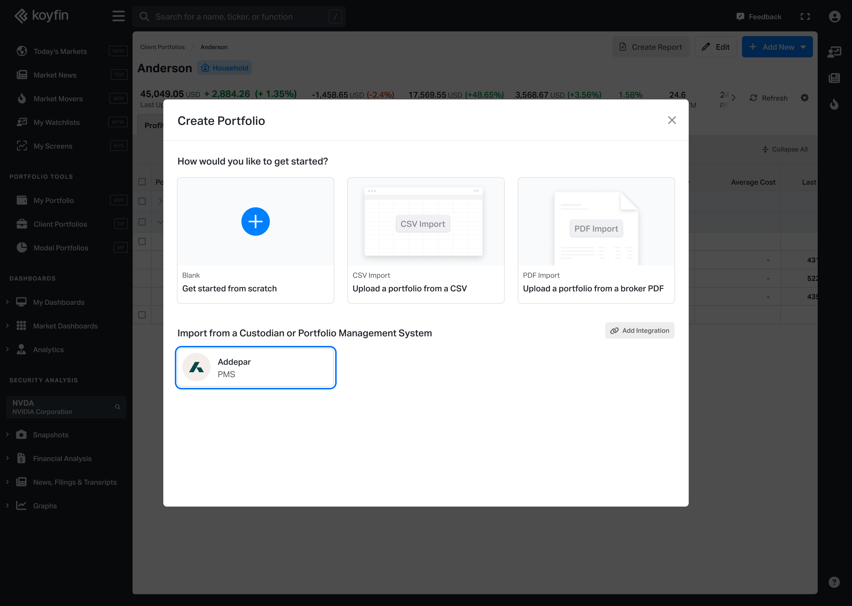Check the select-all checkbox in the holdings table
852x606 pixels.
pos(142,182)
